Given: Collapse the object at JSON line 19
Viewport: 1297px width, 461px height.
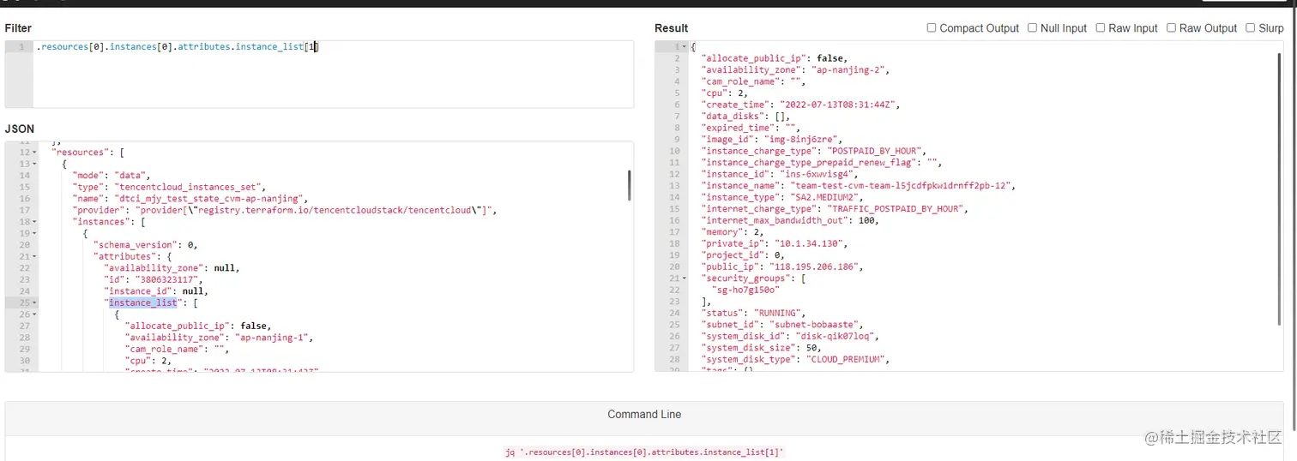Looking at the screenshot, I should point(34,234).
